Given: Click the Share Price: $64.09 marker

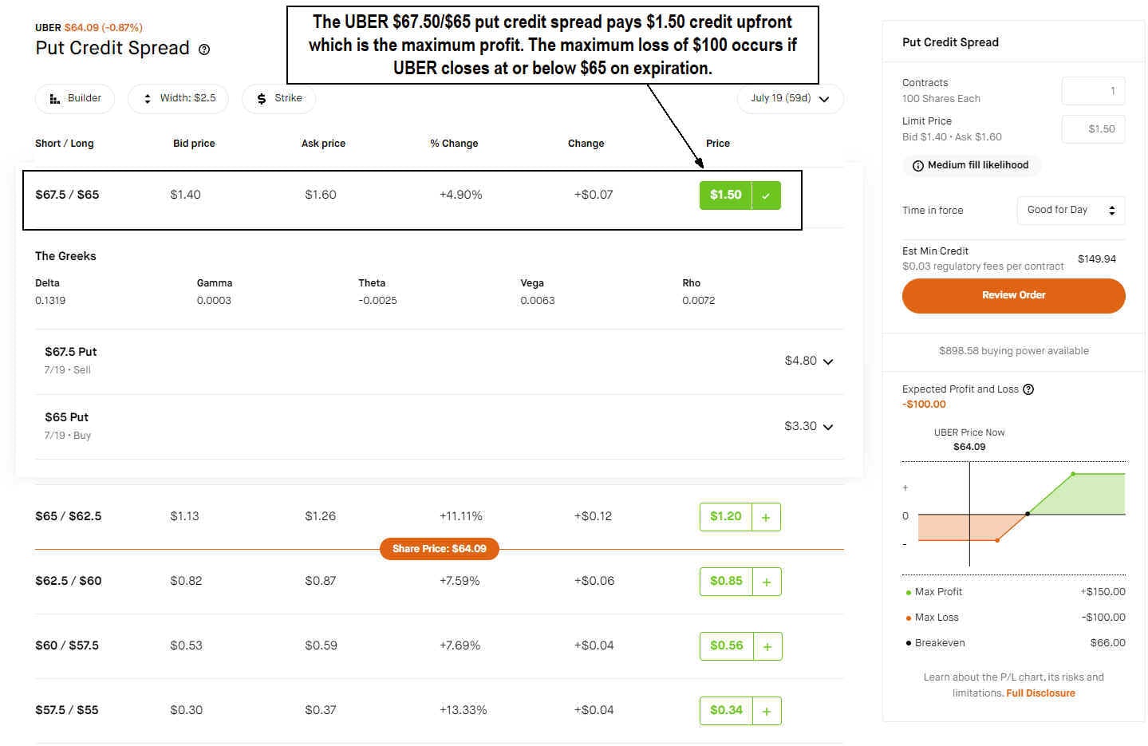Looking at the screenshot, I should click(x=439, y=549).
